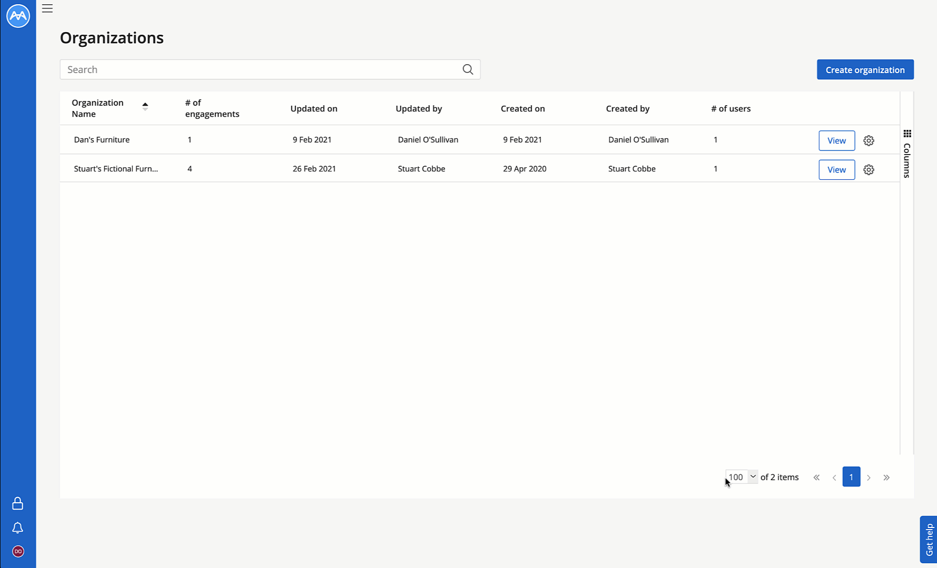View Dan's Furniture organization
The height and width of the screenshot is (568, 937).
pyautogui.click(x=836, y=140)
